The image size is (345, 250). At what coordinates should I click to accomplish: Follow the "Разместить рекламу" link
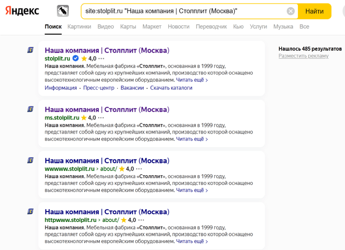(x=303, y=56)
